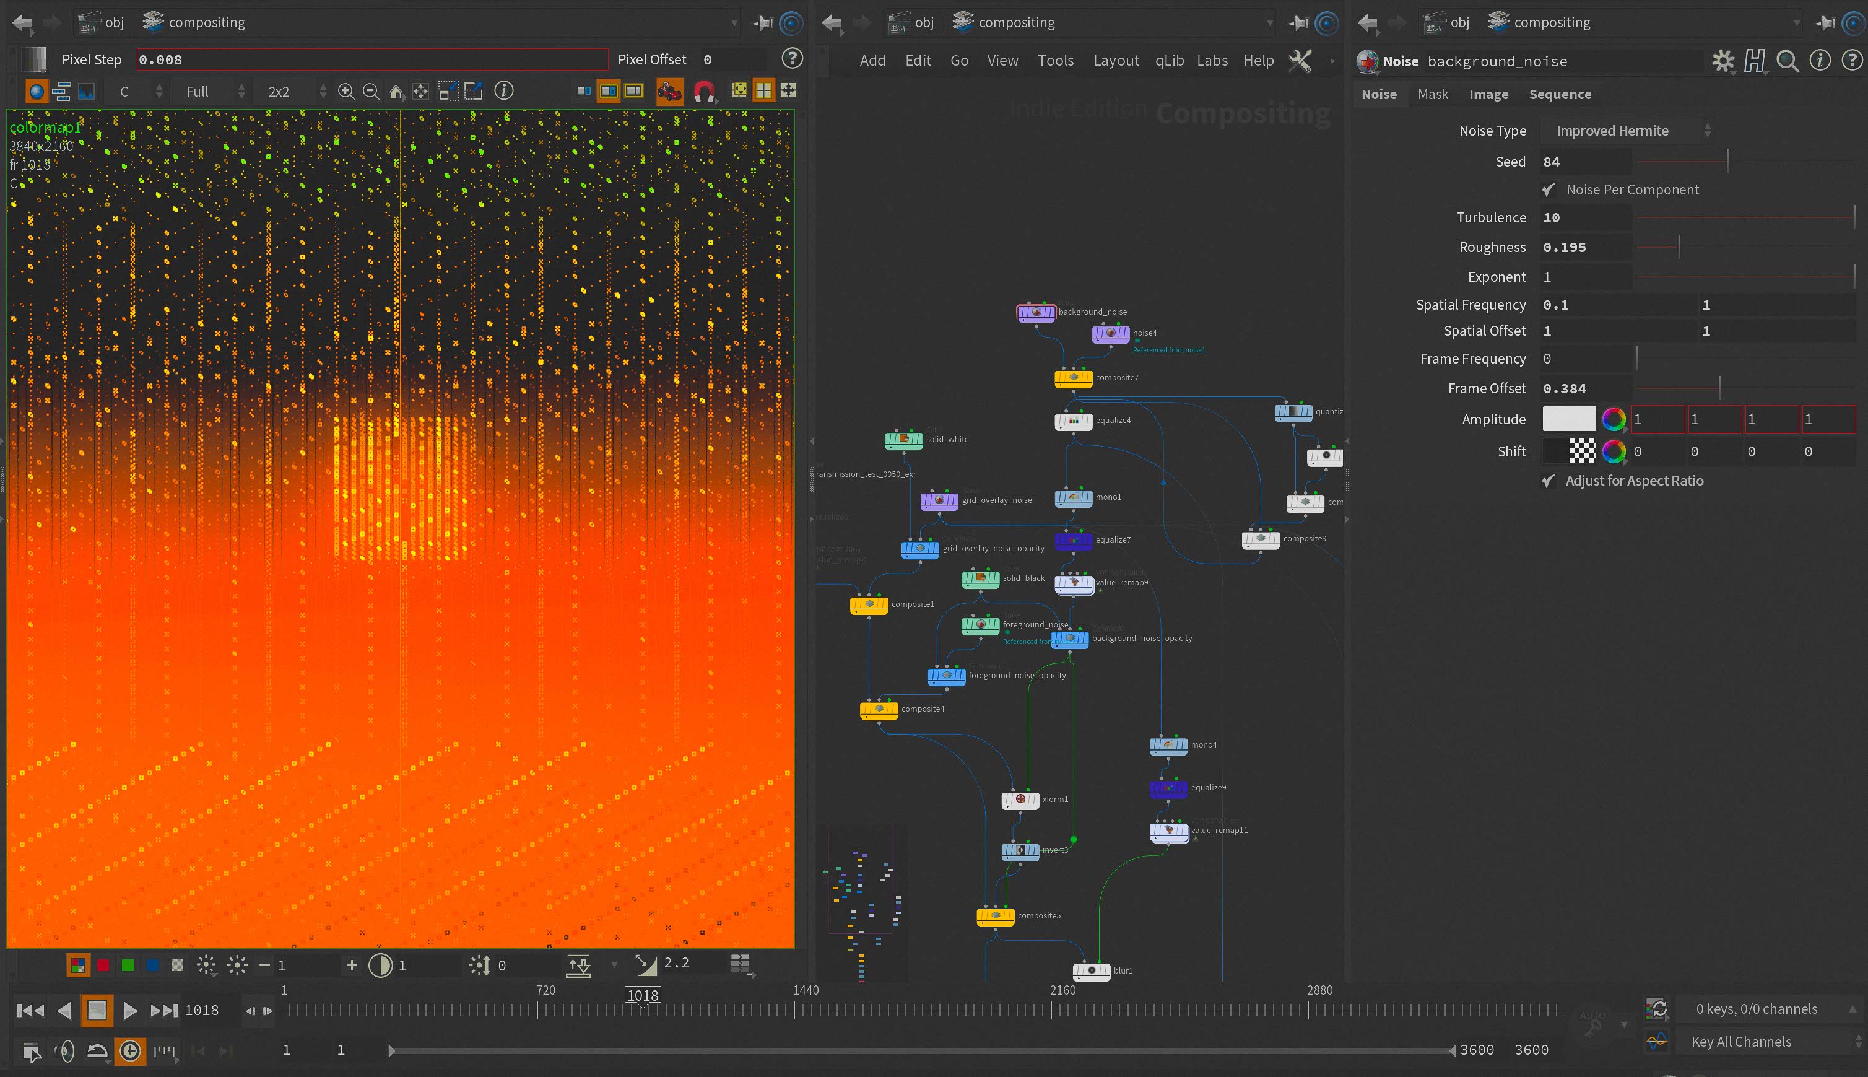Screen dimensions: 1868x1077
Task: Uncheck Noise Per Component
Action: [1549, 190]
